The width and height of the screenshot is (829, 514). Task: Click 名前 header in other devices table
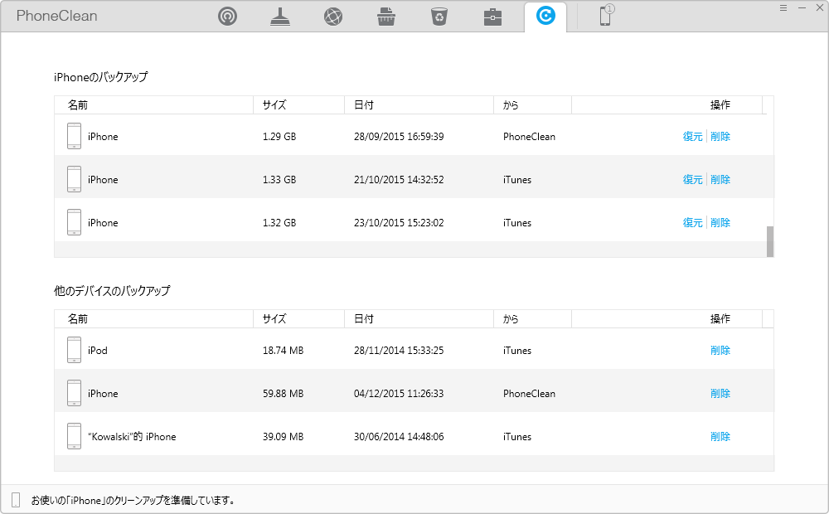pyautogui.click(x=154, y=319)
